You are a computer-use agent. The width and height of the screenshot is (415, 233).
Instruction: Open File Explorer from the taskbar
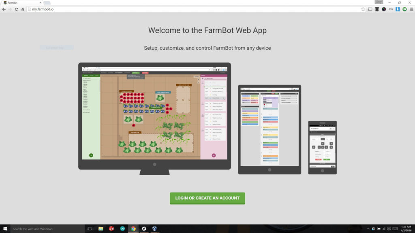point(101,229)
